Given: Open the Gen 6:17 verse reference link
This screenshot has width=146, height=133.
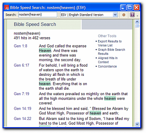Looking at the screenshot, I should click(22, 65).
